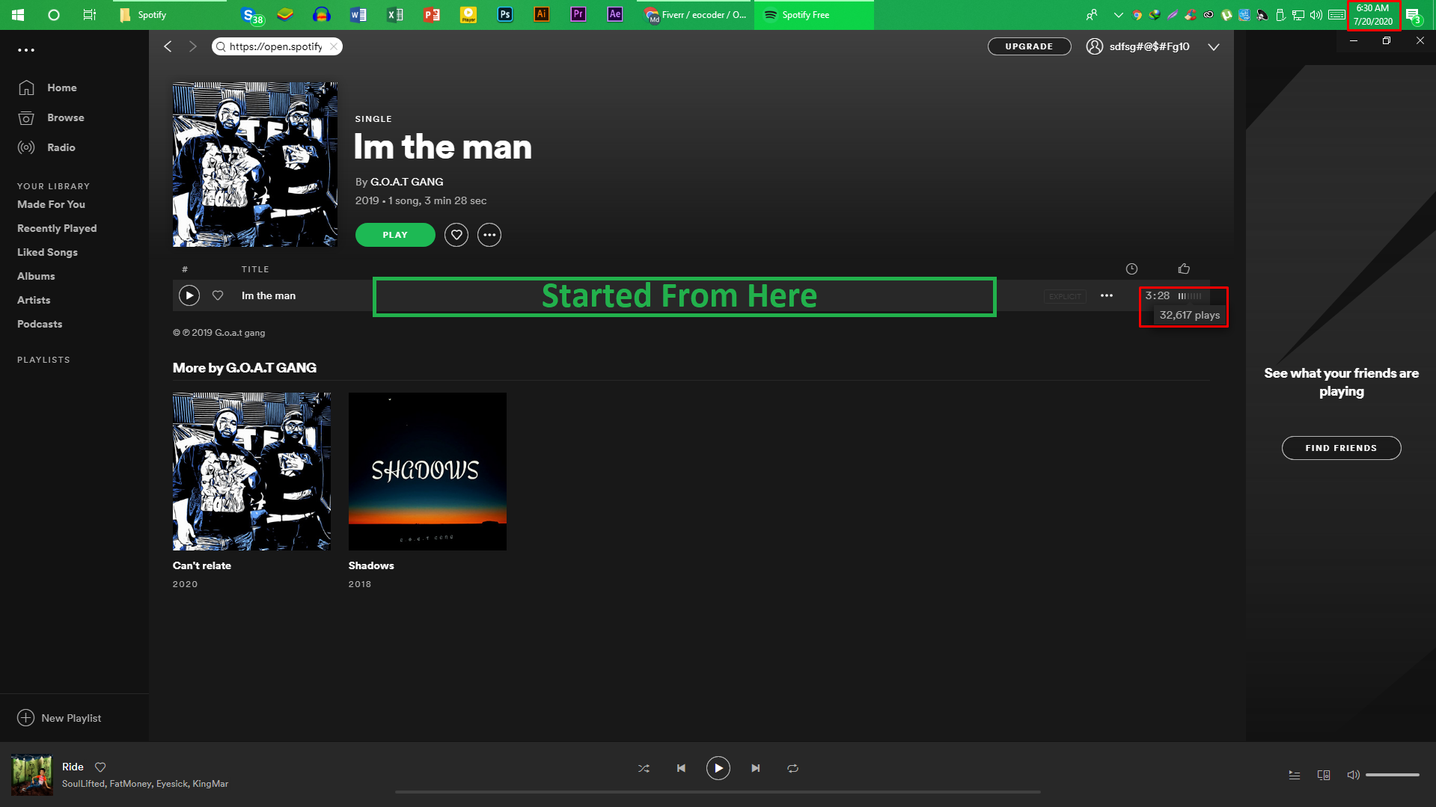The image size is (1436, 807).
Task: Open Browse in the sidebar
Action: [x=65, y=117]
